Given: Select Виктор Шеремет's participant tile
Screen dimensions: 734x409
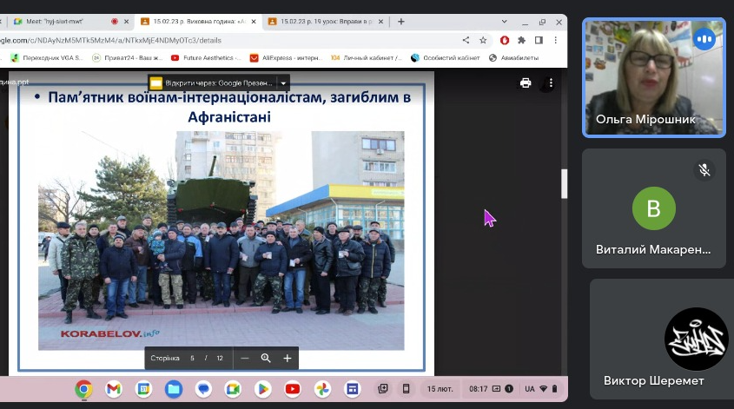Looking at the screenshot, I should point(662,339).
